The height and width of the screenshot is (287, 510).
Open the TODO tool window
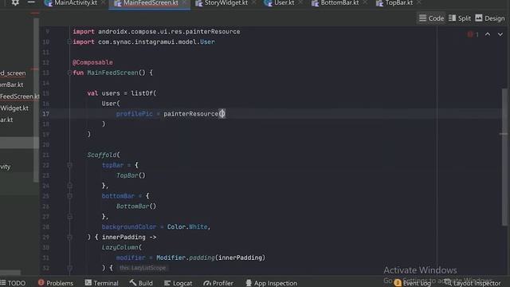click(x=13, y=283)
